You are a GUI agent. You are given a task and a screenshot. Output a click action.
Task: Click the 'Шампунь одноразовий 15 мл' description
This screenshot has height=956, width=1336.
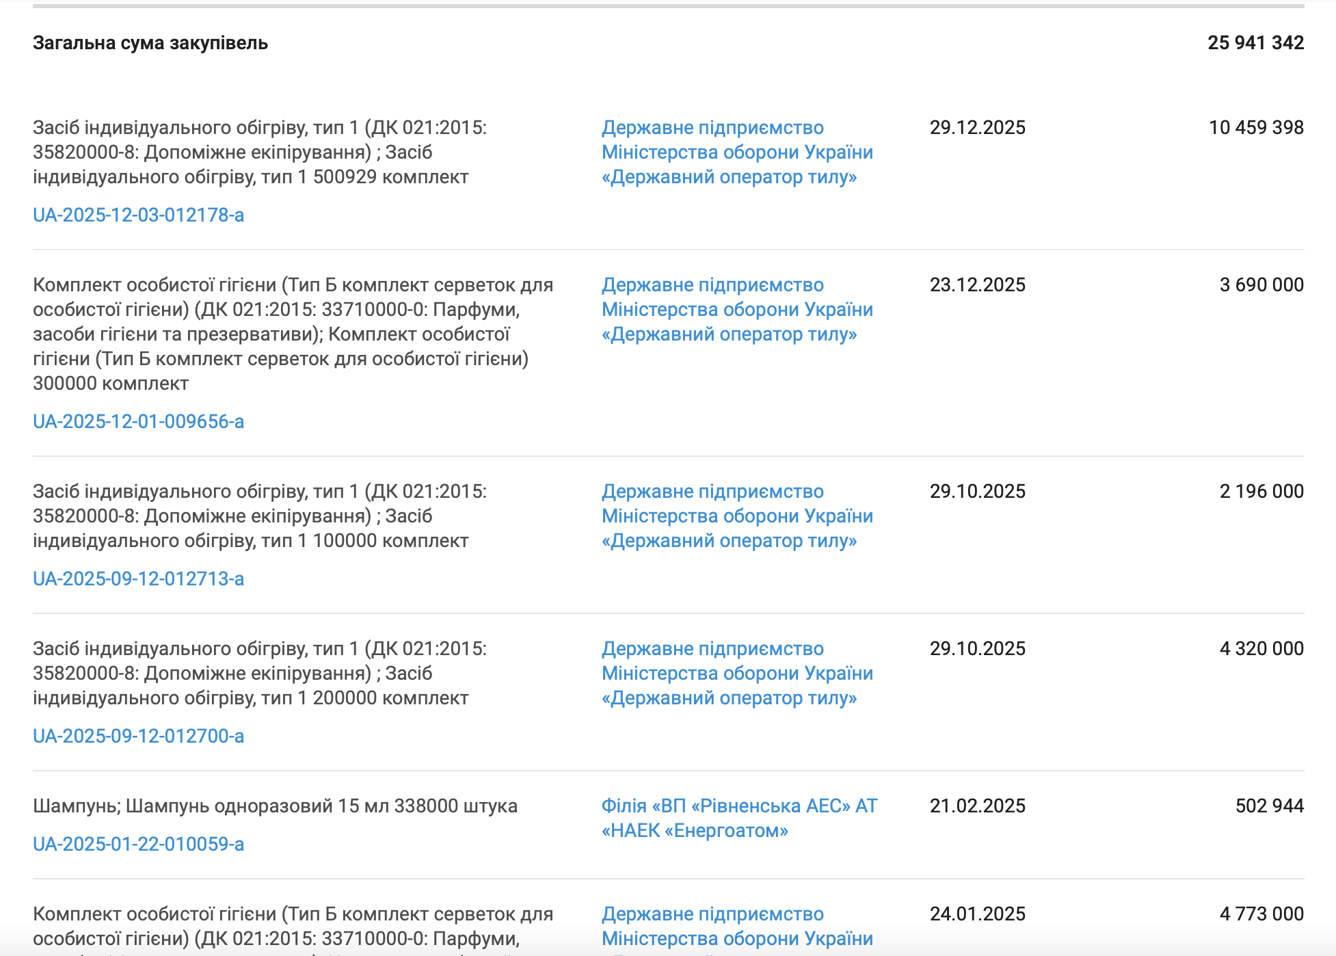(x=275, y=806)
